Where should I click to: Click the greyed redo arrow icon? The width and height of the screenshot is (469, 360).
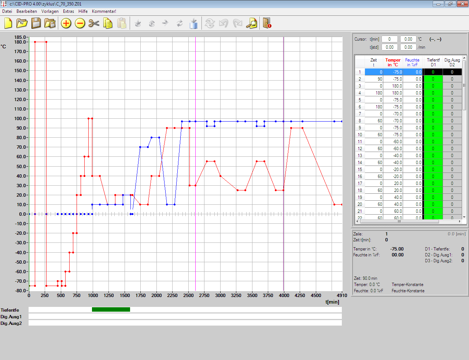coord(237,23)
